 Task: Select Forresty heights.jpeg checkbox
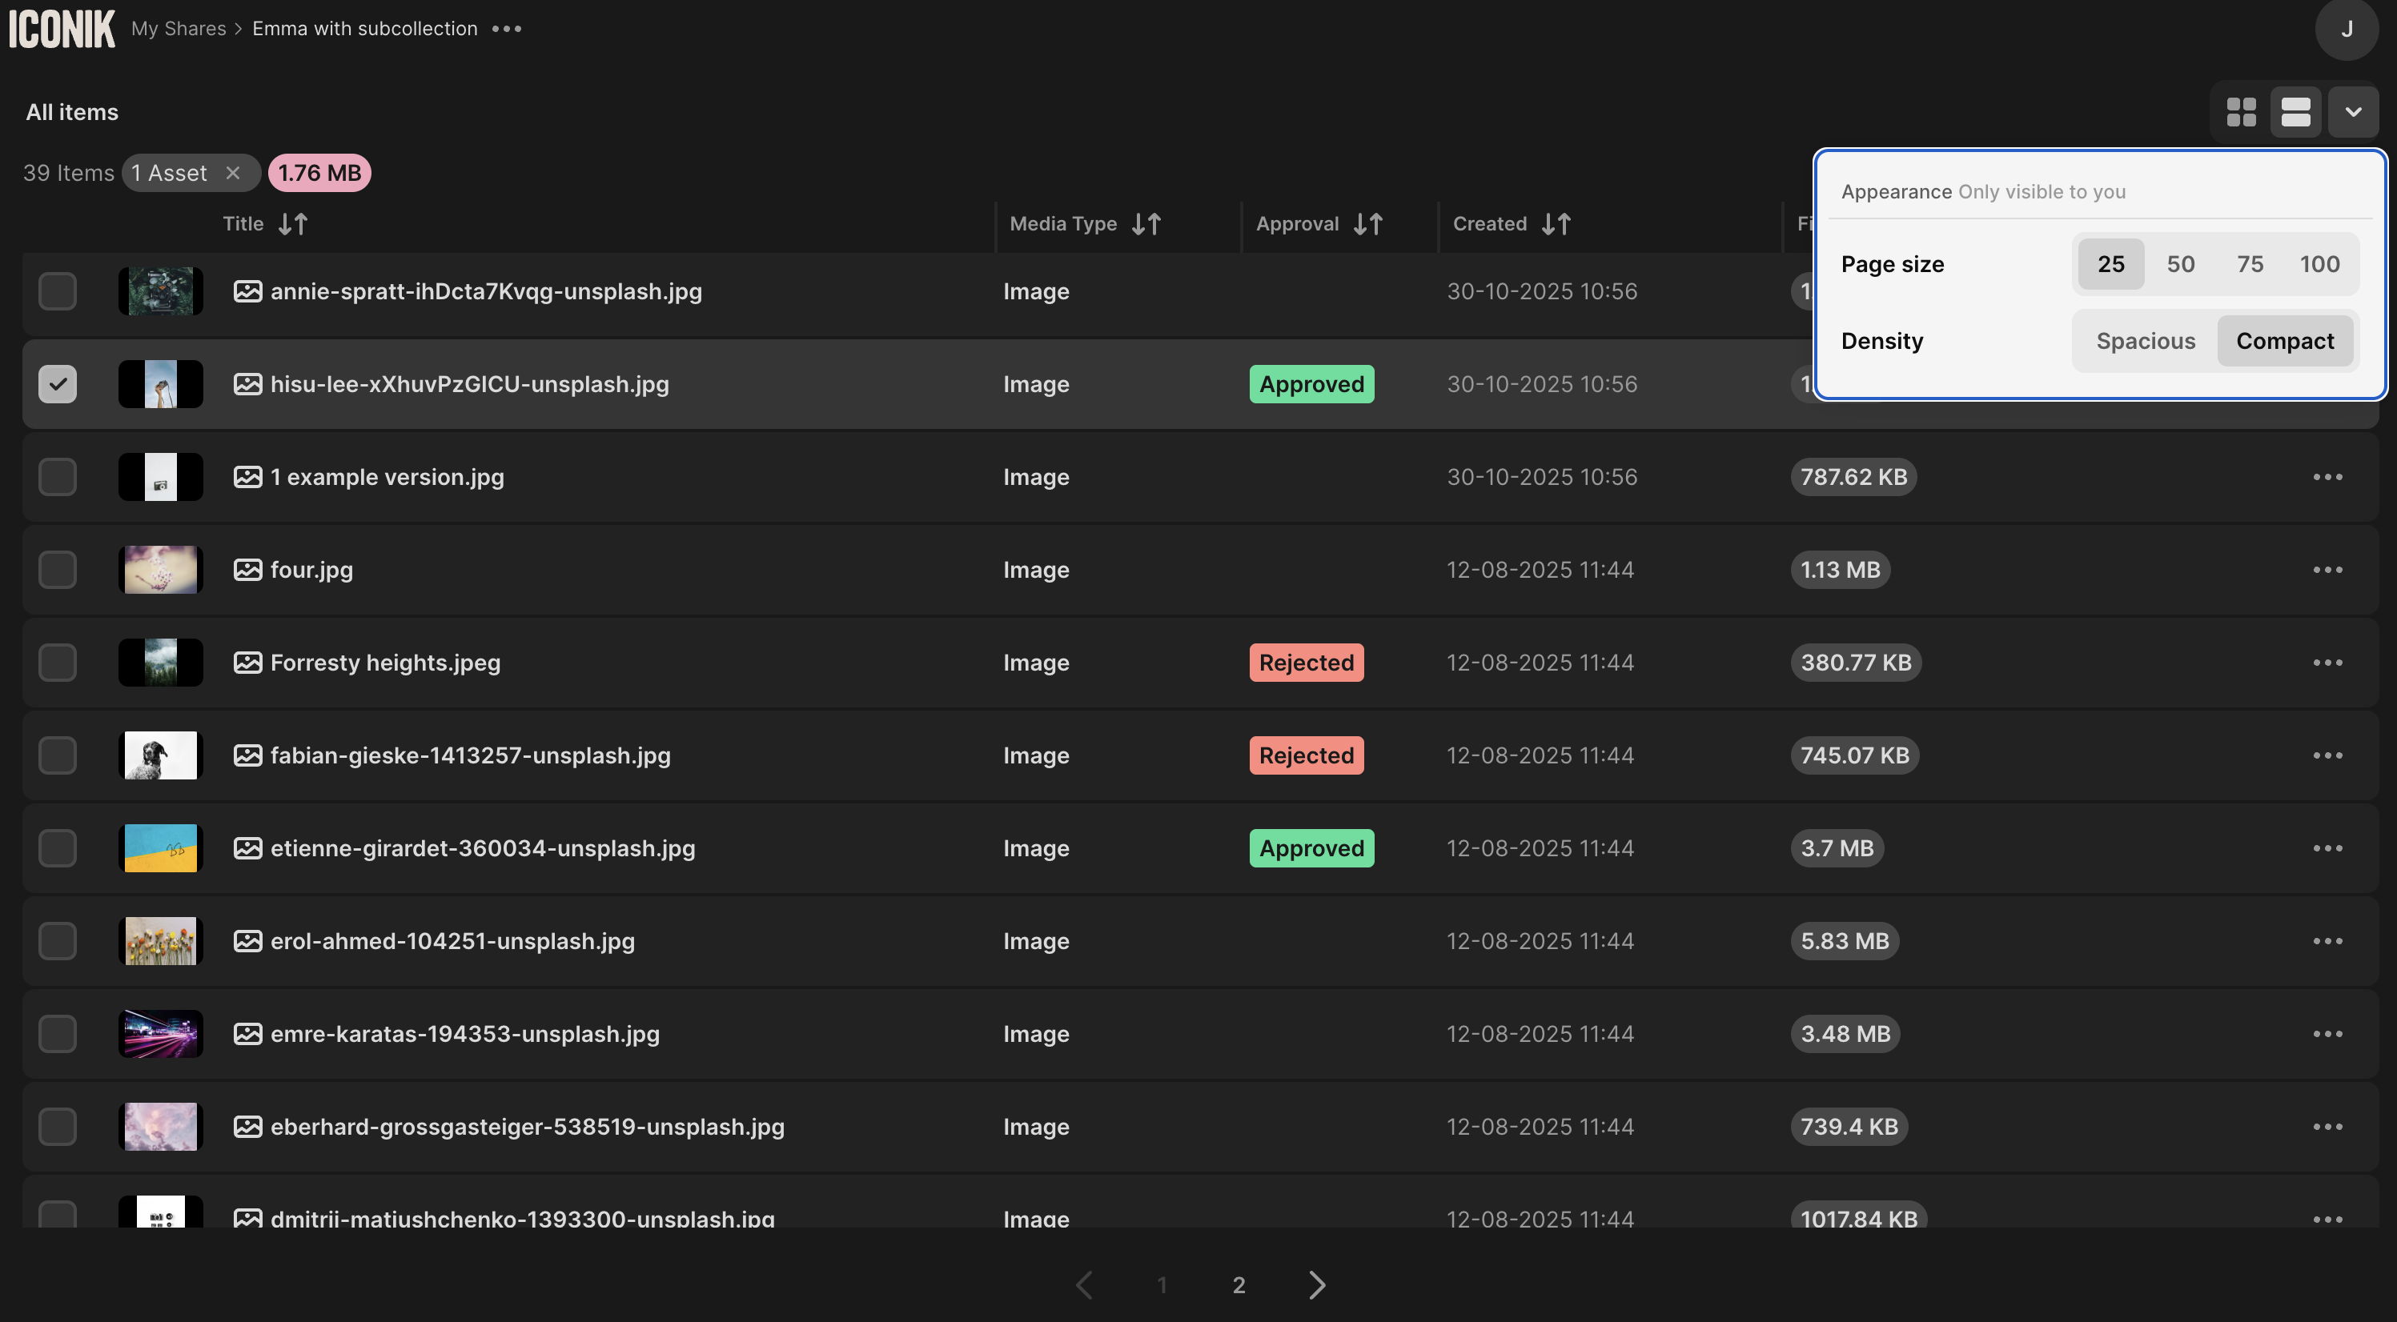[58, 663]
